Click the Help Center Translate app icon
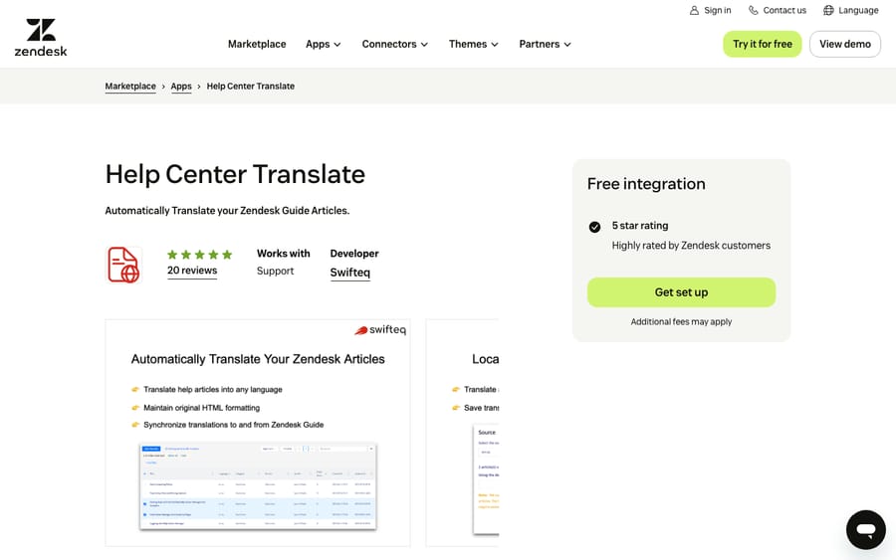This screenshot has width=896, height=560. [124, 265]
